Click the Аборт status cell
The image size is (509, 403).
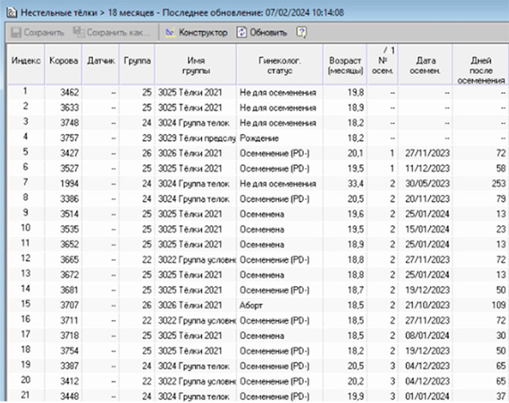(x=280, y=306)
